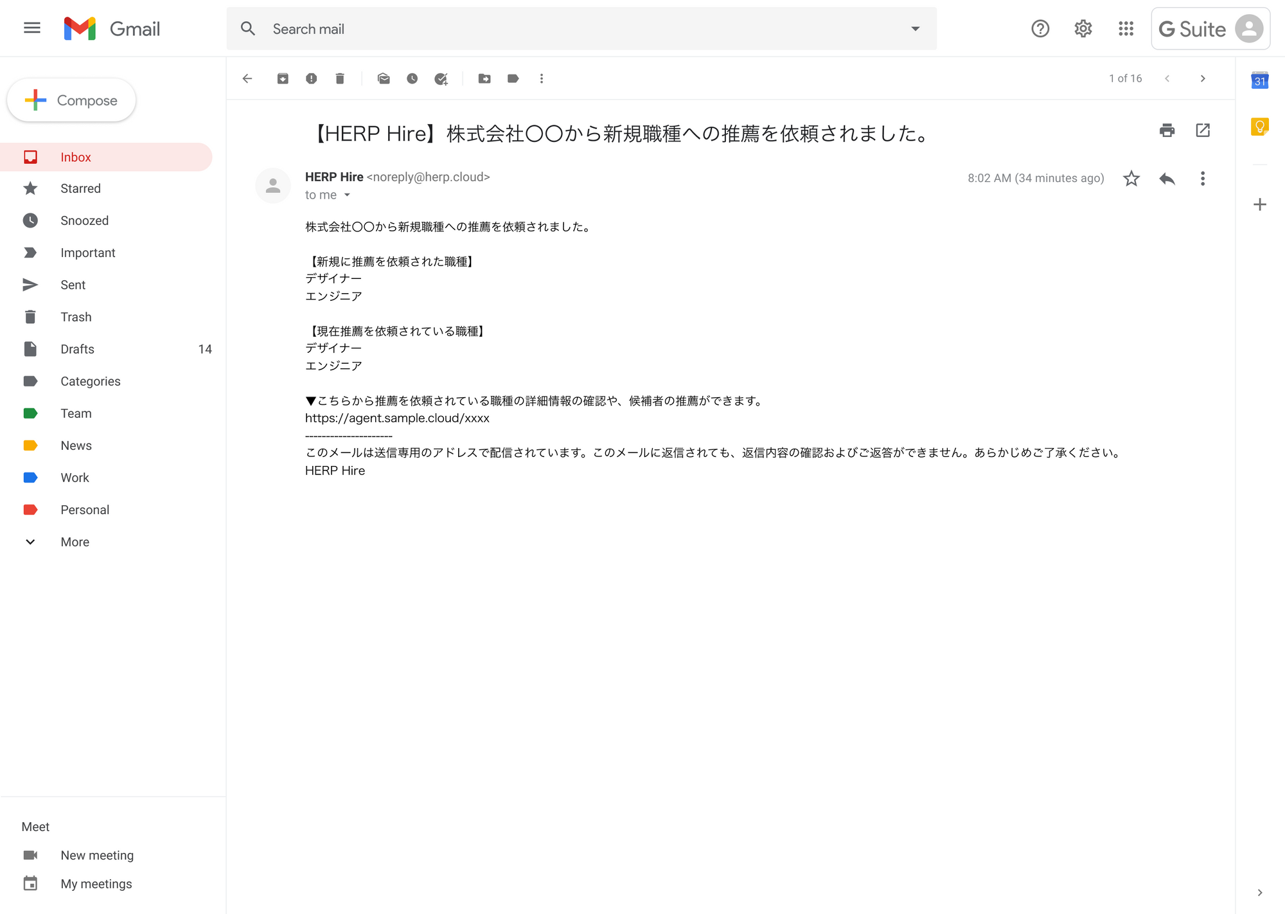Star the HERP Hire message
1285x914 pixels.
pyautogui.click(x=1131, y=179)
